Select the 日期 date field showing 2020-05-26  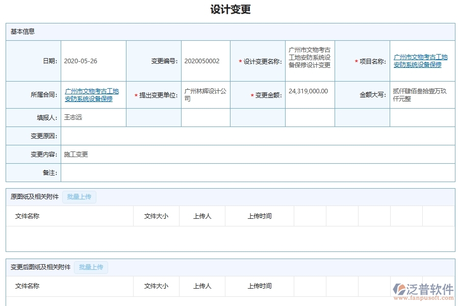click(x=92, y=60)
